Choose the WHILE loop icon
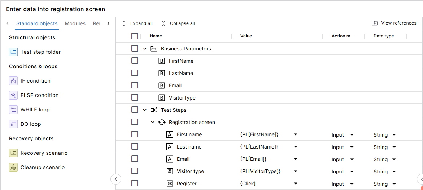 pos(13,110)
